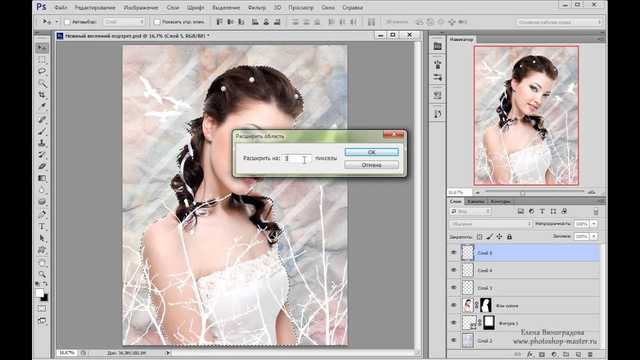640x360 pixels.
Task: Open the Move tool preset picker arrow
Action: 56,22
